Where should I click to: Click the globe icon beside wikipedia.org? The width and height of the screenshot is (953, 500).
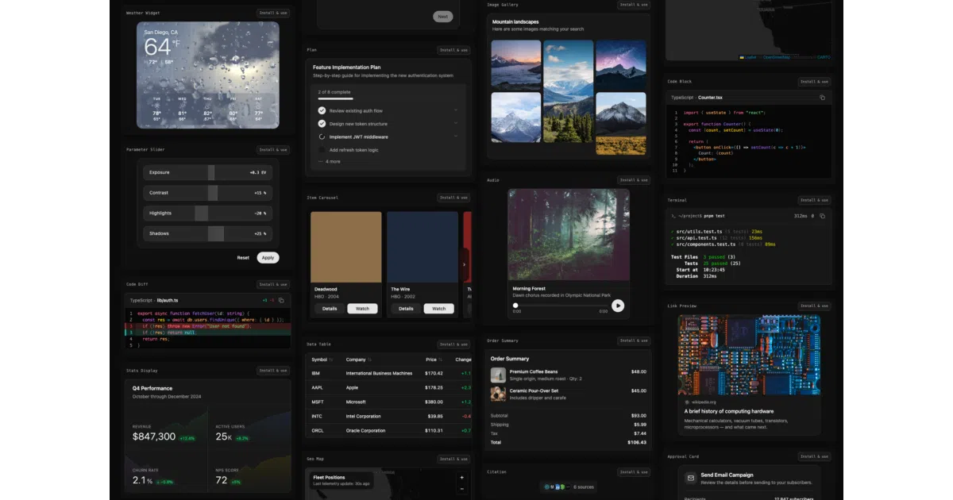[x=688, y=402]
